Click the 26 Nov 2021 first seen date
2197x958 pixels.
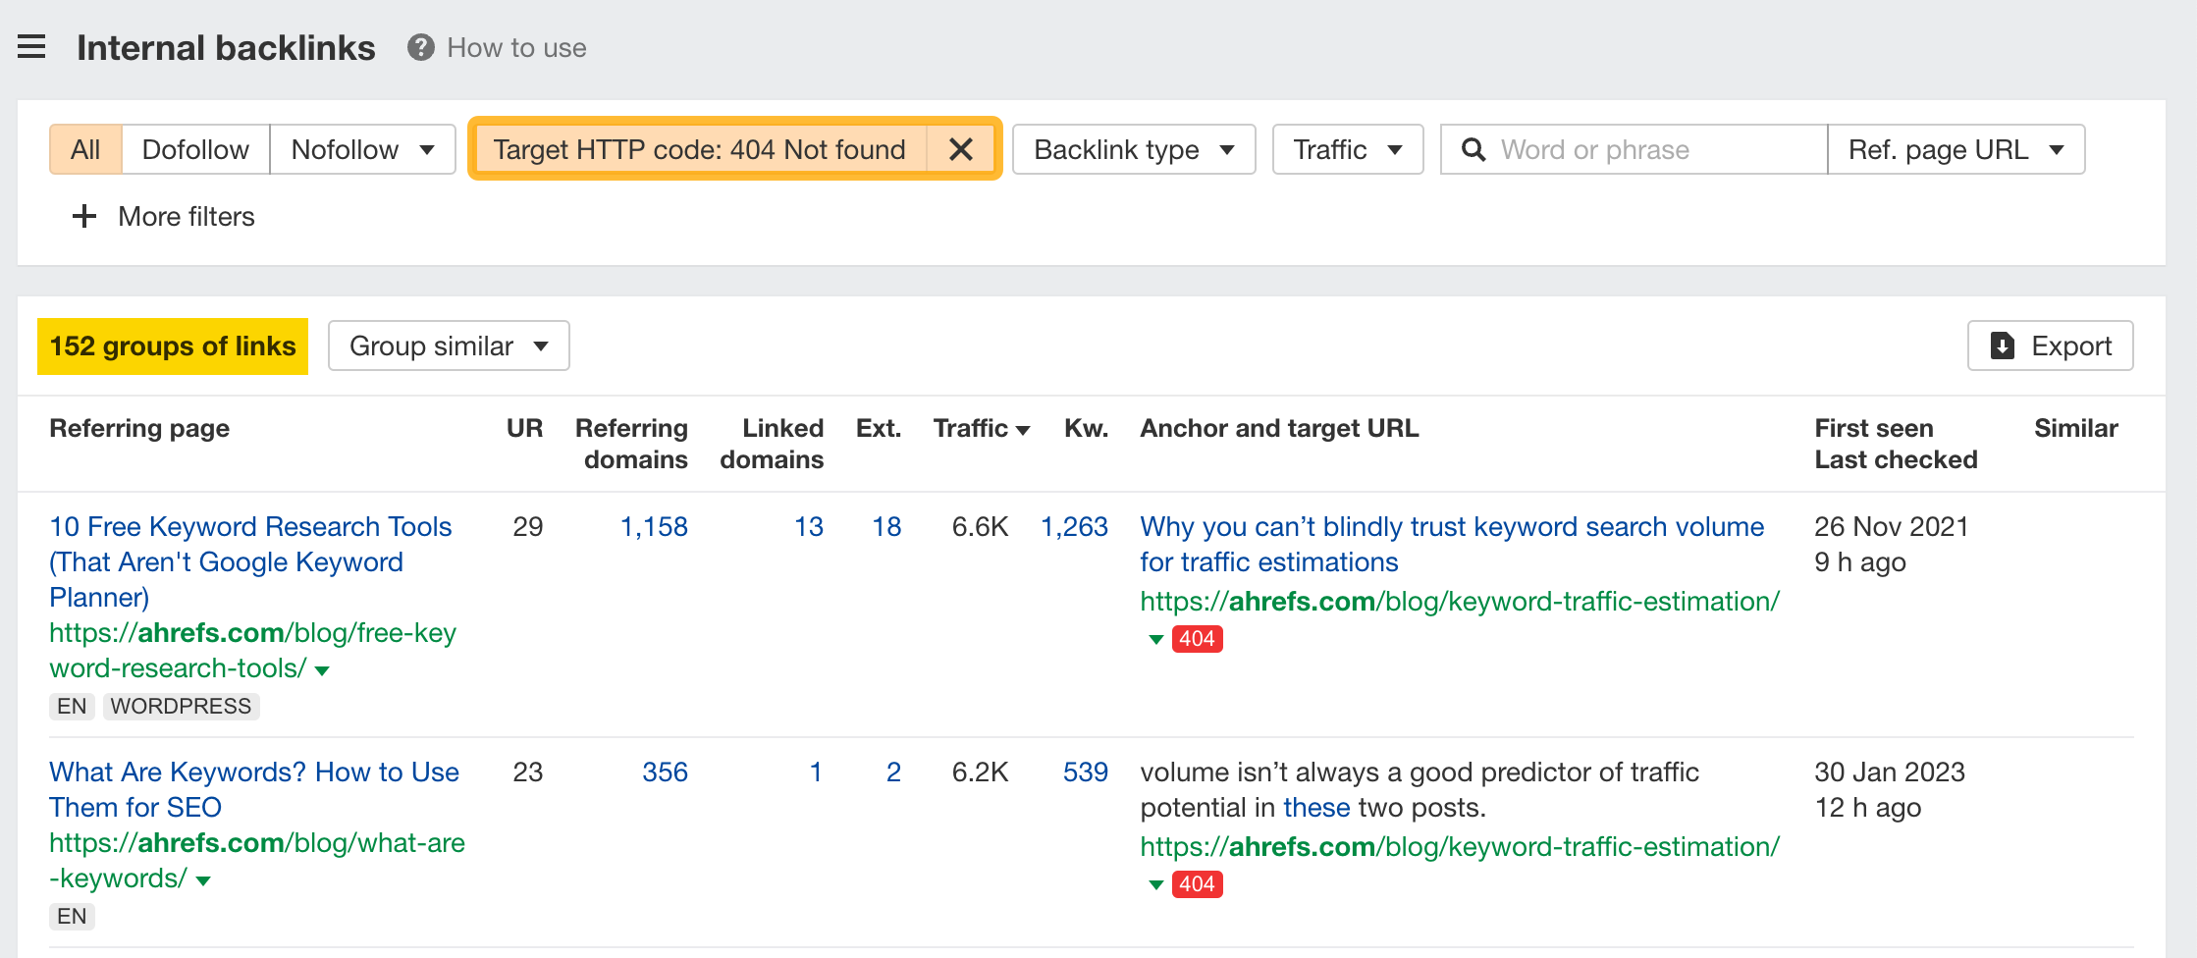1891,526
